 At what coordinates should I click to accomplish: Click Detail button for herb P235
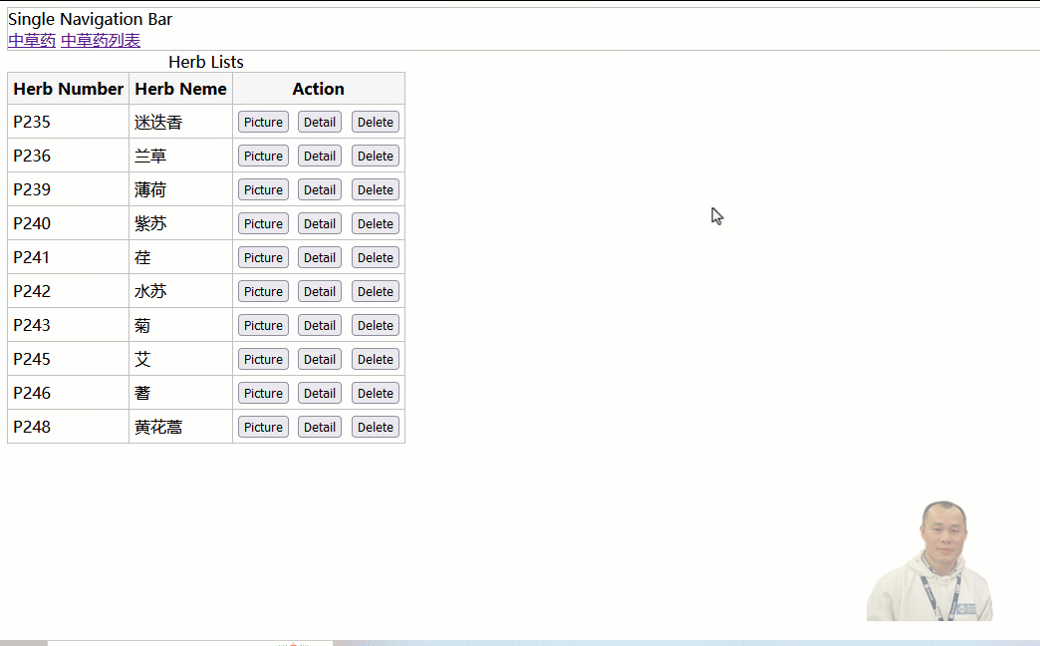tap(320, 123)
